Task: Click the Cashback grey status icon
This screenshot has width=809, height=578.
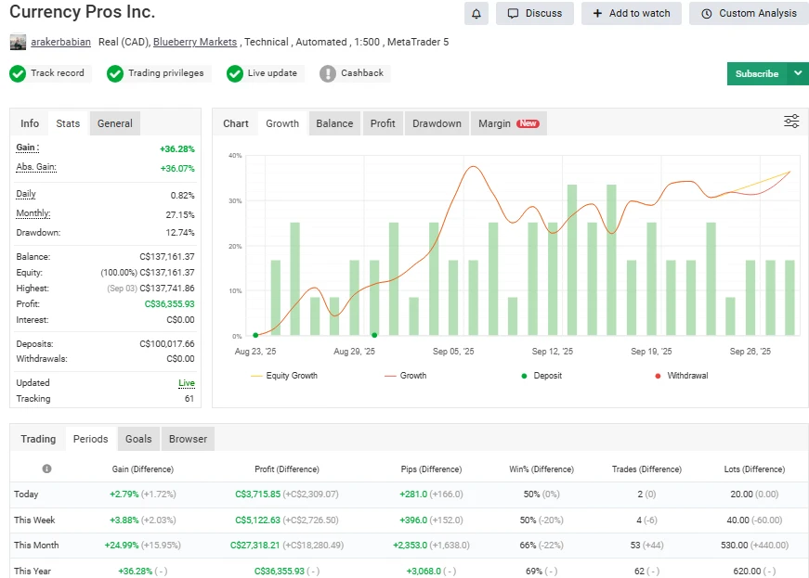Action: click(x=328, y=73)
